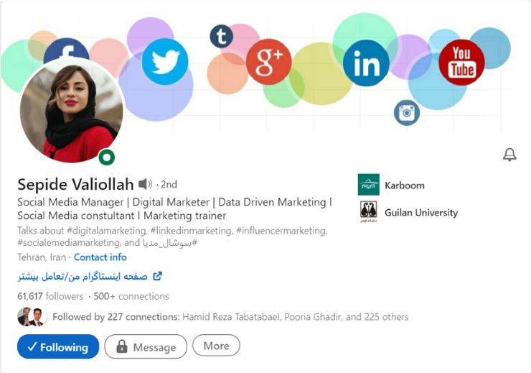Click the Guilan University logo
Viewport: 531px width, 373px height.
(x=368, y=212)
